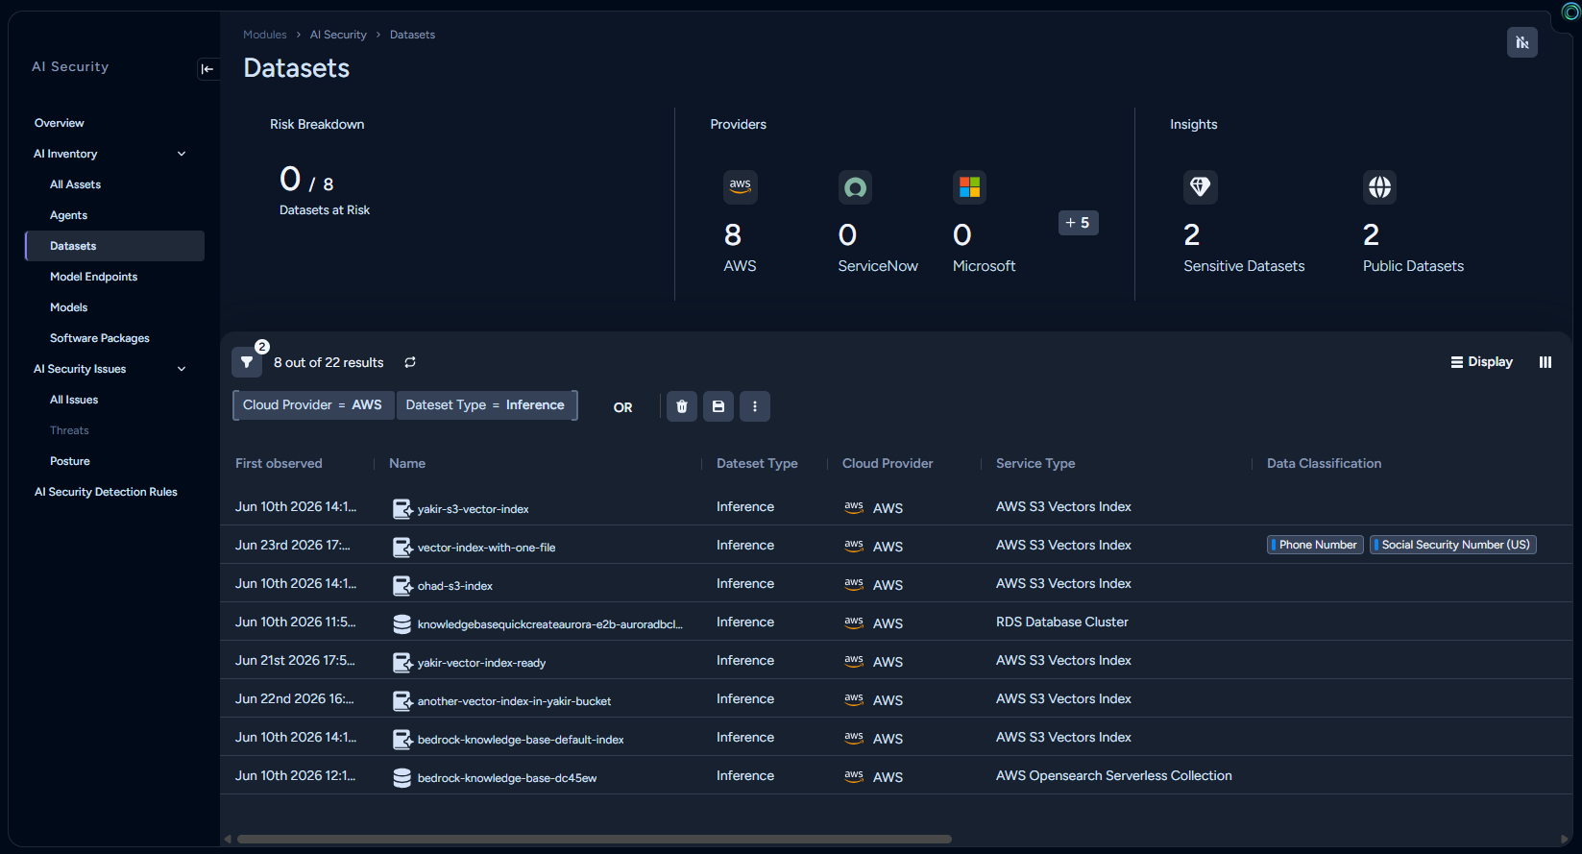1582x854 pixels.
Task: Click the AWS provider icon
Action: click(741, 186)
